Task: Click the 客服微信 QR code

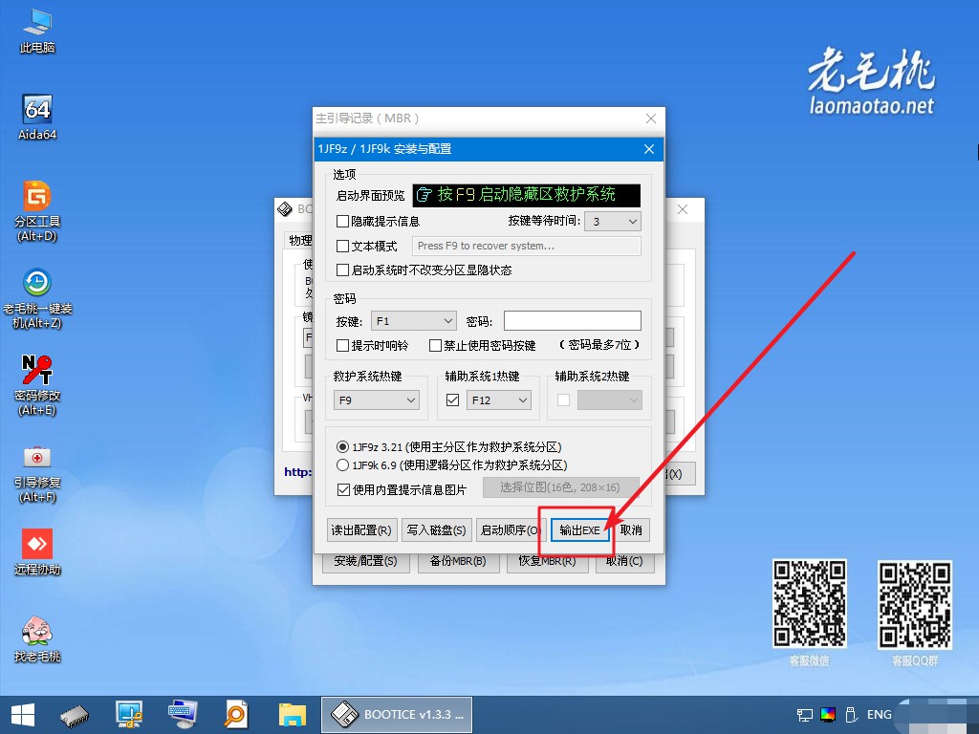Action: pos(810,603)
